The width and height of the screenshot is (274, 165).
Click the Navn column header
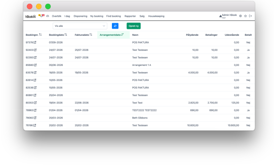click(135, 35)
